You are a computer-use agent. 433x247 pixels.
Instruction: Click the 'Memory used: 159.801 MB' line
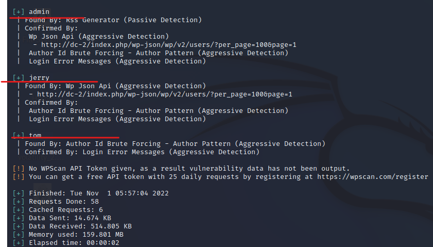[77, 234]
